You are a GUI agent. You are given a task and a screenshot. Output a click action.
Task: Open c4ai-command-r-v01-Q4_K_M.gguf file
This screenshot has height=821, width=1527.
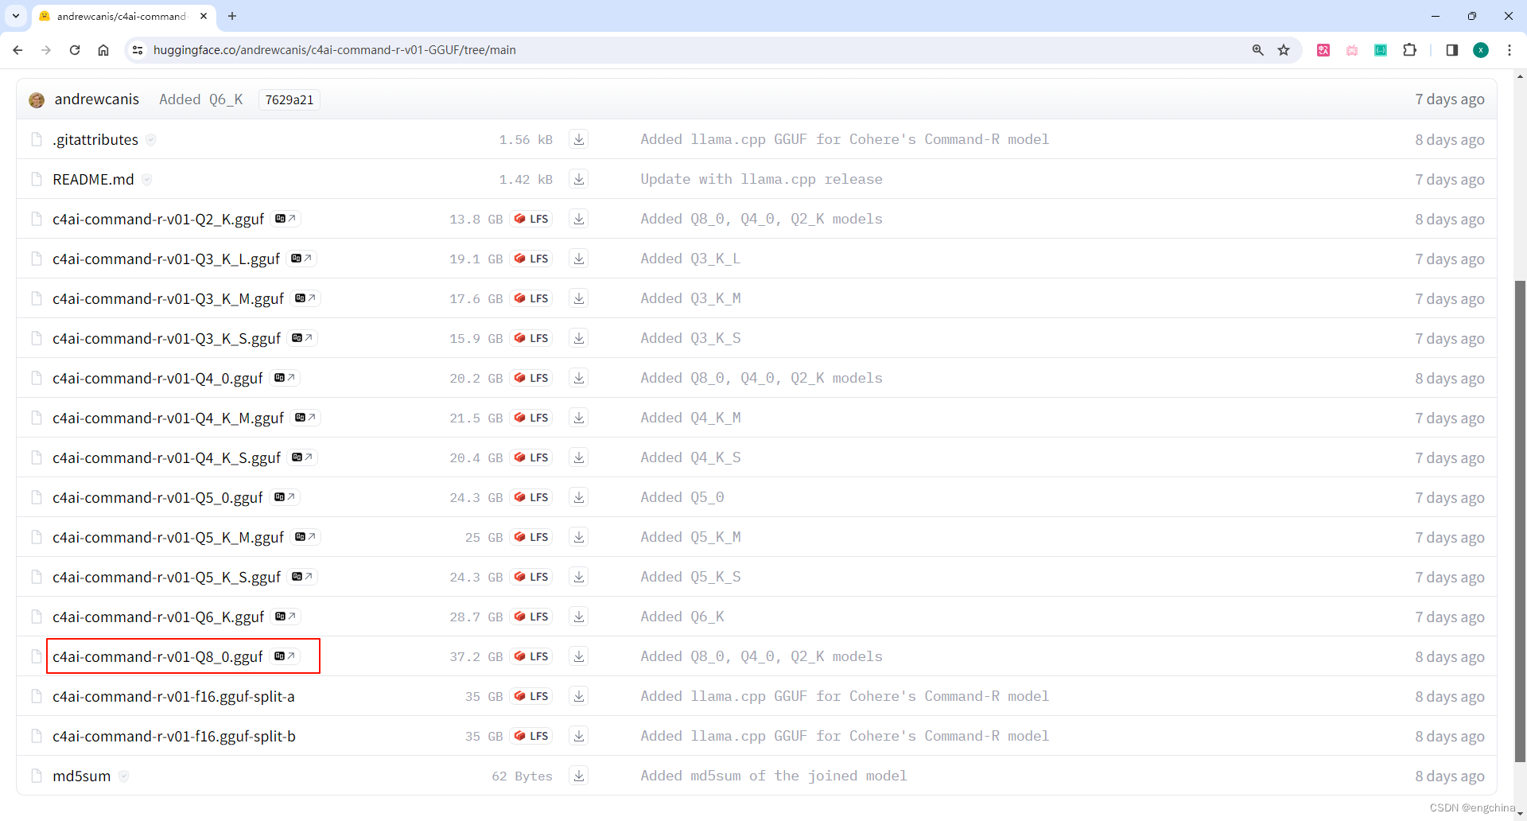tap(168, 418)
